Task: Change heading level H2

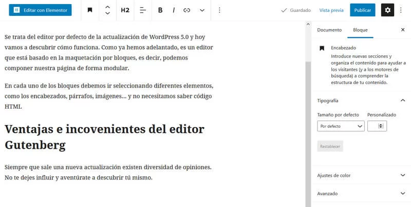Action: 125,10
